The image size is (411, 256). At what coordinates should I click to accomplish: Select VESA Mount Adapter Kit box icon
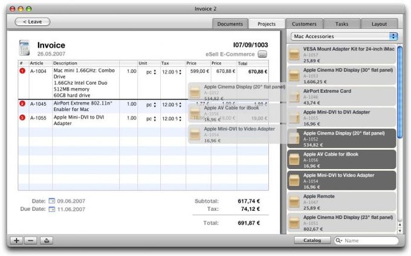294,54
